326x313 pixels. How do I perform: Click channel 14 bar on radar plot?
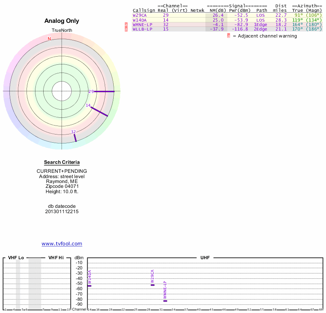tap(99, 112)
